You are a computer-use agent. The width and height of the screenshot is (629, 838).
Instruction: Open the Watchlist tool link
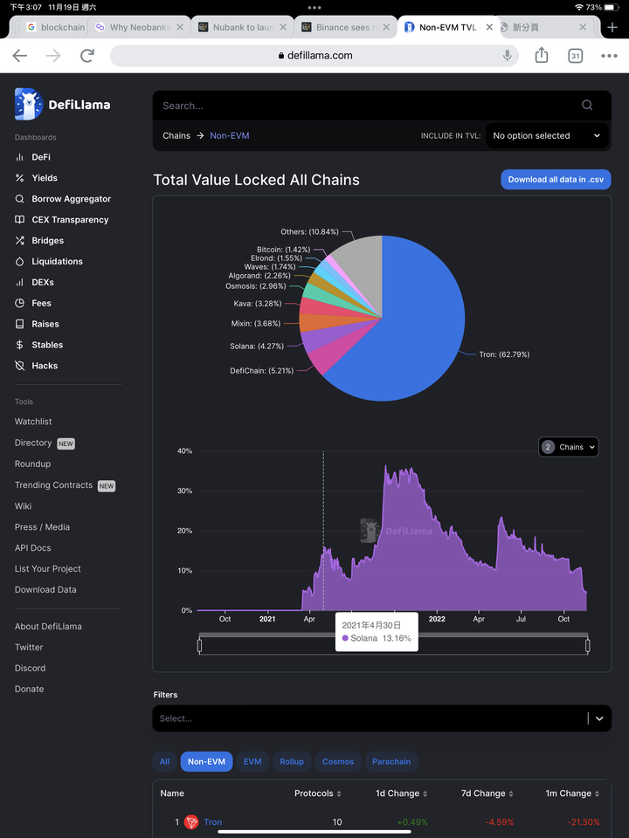coord(33,422)
